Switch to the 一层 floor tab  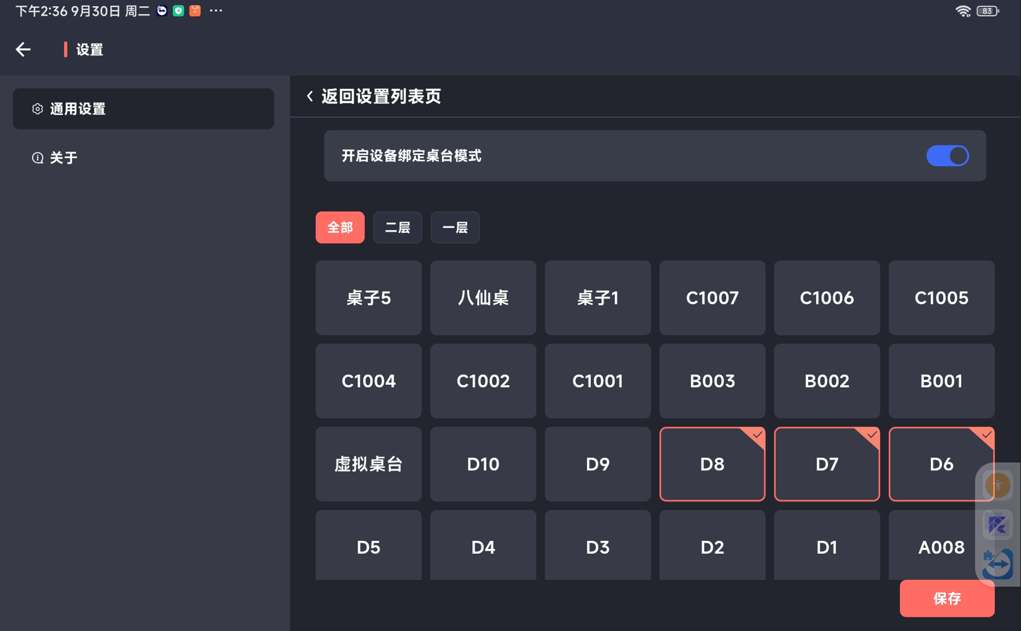click(455, 228)
